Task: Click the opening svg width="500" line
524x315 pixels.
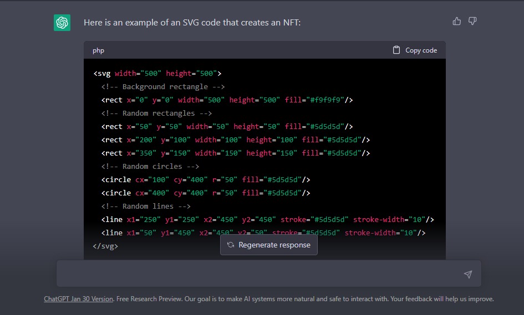Action: [x=157, y=74]
